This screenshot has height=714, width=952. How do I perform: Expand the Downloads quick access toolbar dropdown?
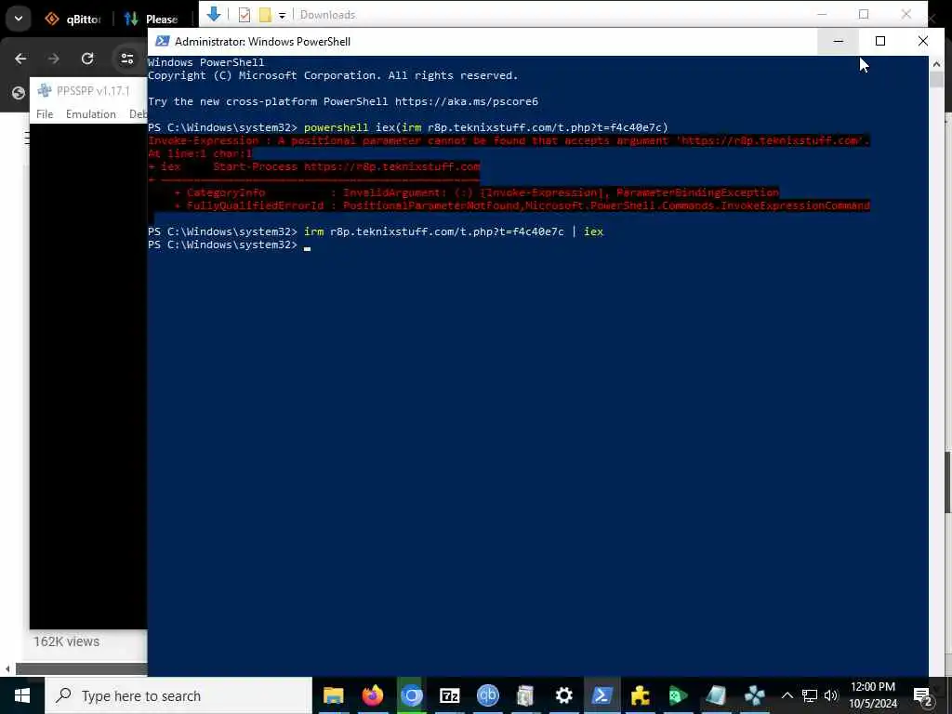coord(283,15)
